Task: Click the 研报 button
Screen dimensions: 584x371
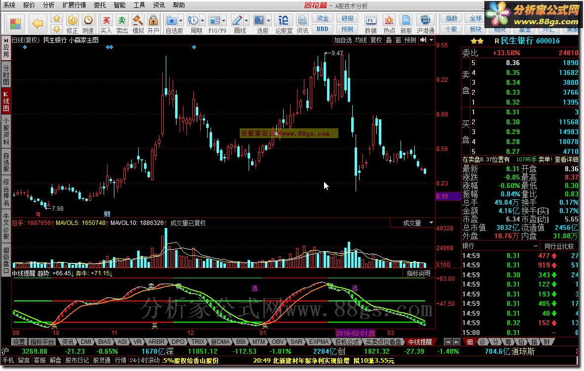Action: (x=347, y=18)
